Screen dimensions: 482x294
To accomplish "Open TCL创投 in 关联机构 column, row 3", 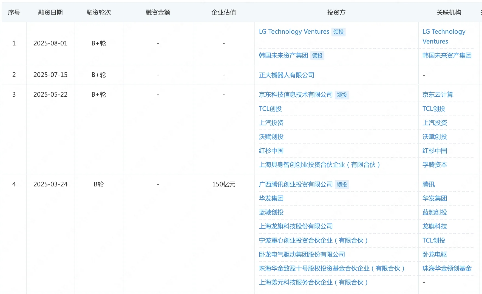I will pos(434,109).
